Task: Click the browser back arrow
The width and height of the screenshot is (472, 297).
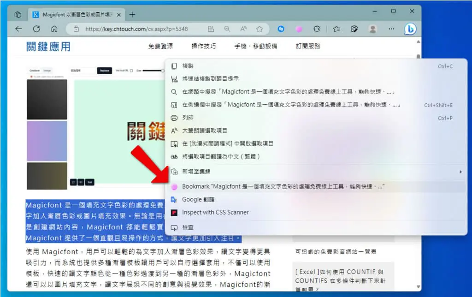Action: (x=18, y=29)
